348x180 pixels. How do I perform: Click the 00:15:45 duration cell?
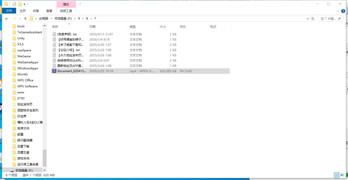point(186,71)
